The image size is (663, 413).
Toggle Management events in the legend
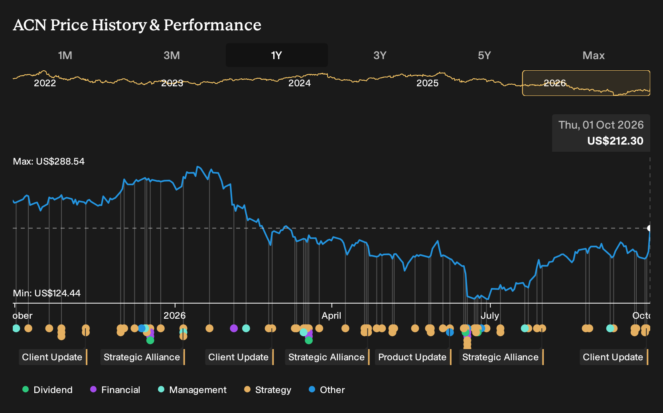(x=192, y=390)
